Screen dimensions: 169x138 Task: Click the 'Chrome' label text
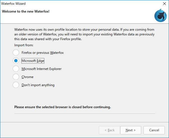tap(28, 77)
